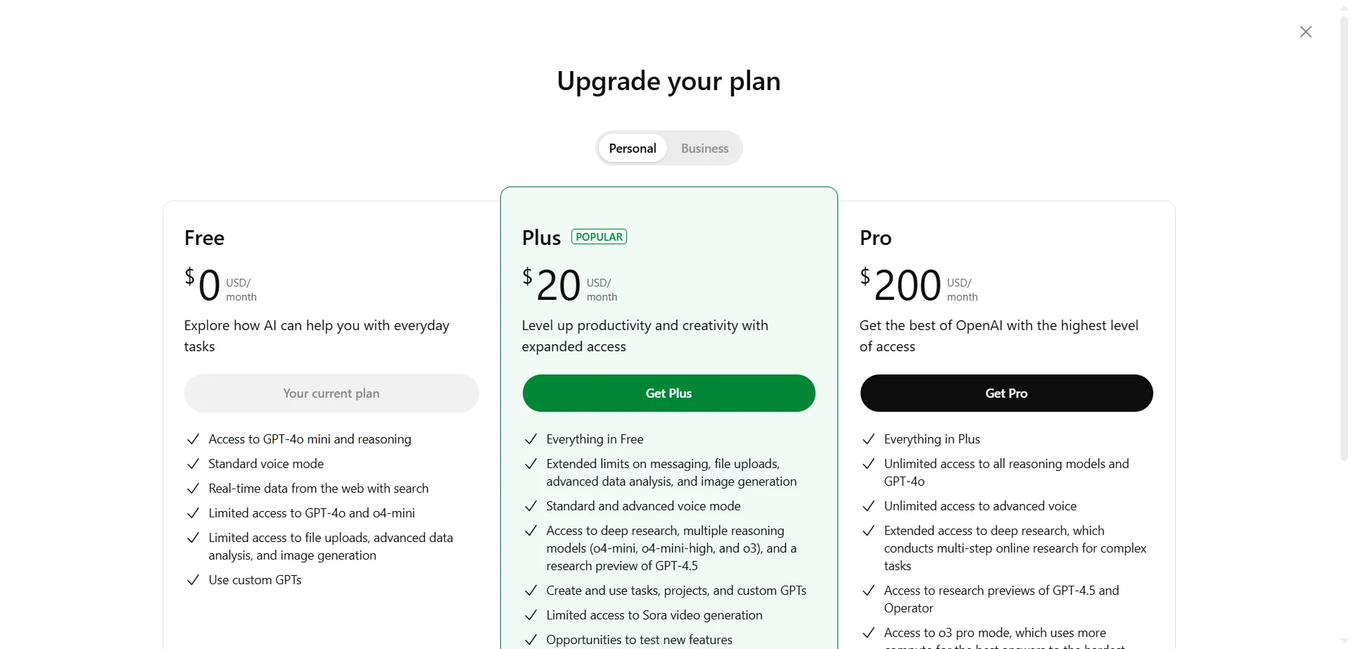Click checkmark beside Real-time data from web
Viewport: 1351px width, 649px height.
[x=193, y=489]
